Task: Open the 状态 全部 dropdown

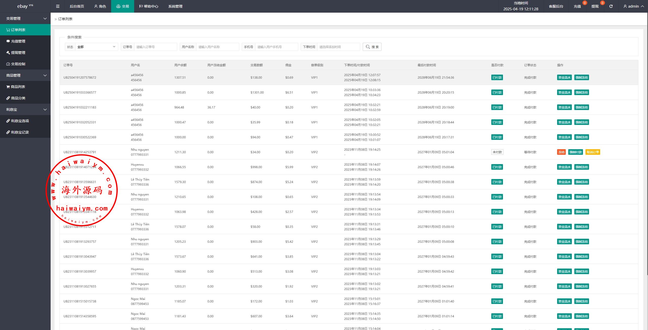Action: [x=96, y=47]
